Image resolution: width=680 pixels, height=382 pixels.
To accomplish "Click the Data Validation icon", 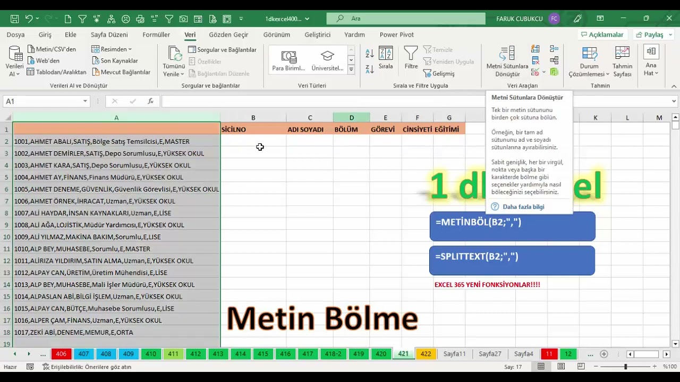I will pyautogui.click(x=535, y=72).
